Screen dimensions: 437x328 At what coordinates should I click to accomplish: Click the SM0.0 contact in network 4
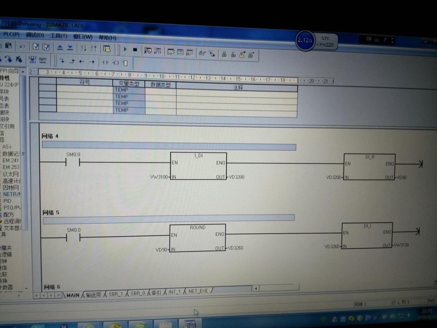pyautogui.click(x=73, y=163)
